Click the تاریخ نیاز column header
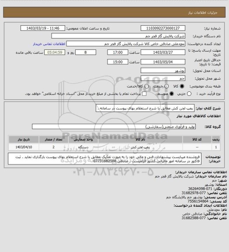The image size is (229, 252). coord(24,139)
